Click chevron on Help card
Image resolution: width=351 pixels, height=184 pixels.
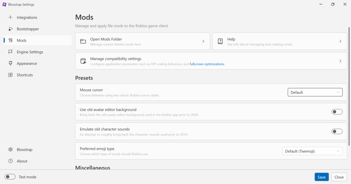point(340,41)
